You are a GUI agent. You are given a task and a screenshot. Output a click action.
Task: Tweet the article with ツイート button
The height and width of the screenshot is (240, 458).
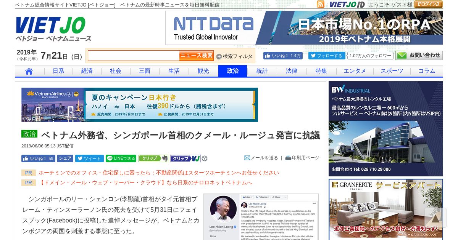pos(89,158)
